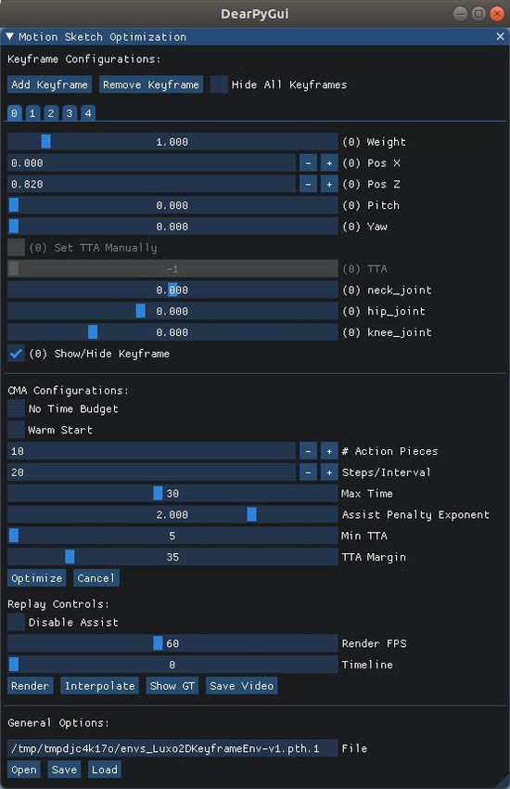Screen dimensions: 510x789
Task: Click the Add Keyframe button
Action: coord(49,84)
